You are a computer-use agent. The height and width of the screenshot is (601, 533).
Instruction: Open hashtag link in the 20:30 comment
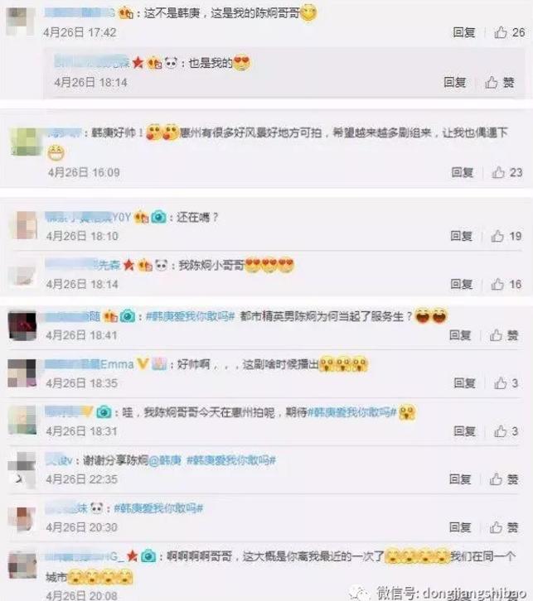[x=158, y=508]
